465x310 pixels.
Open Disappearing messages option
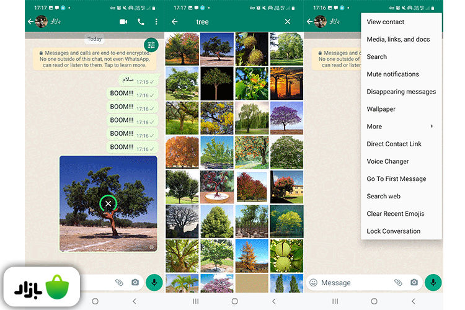click(401, 92)
